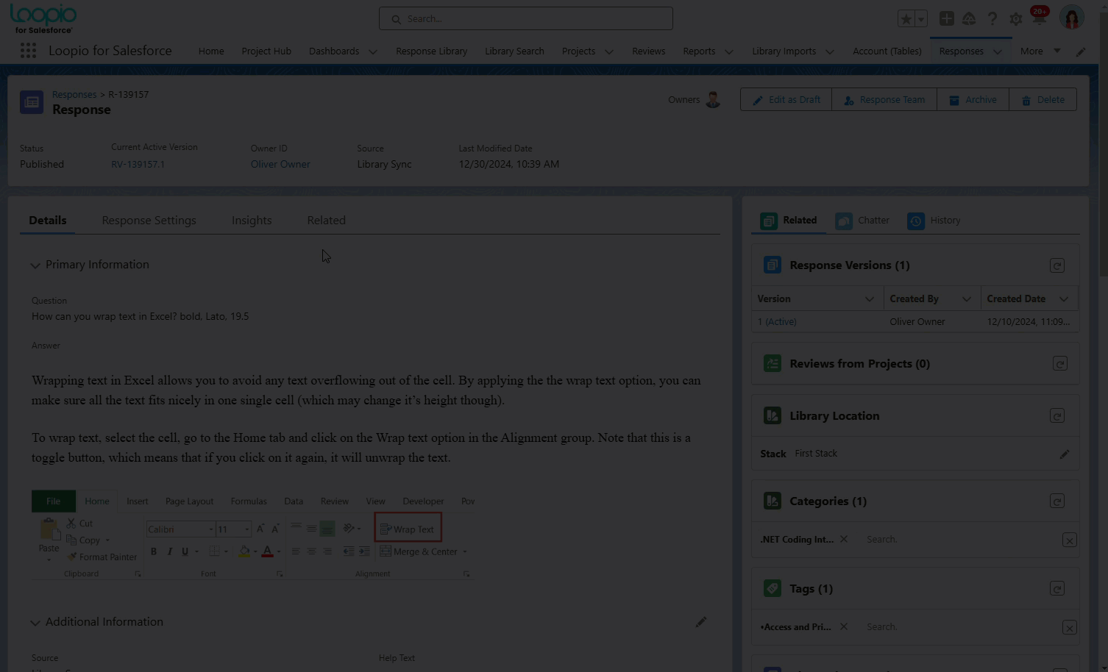Switch to the Chatter tab
The height and width of the screenshot is (672, 1108).
(863, 220)
